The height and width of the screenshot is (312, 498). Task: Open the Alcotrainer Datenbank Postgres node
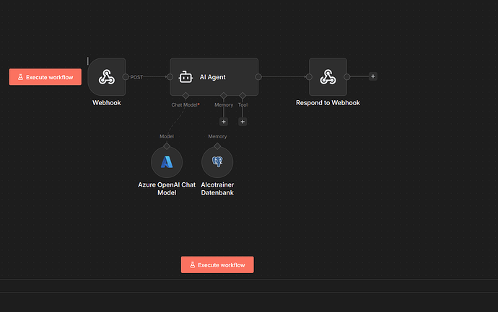[x=217, y=162]
